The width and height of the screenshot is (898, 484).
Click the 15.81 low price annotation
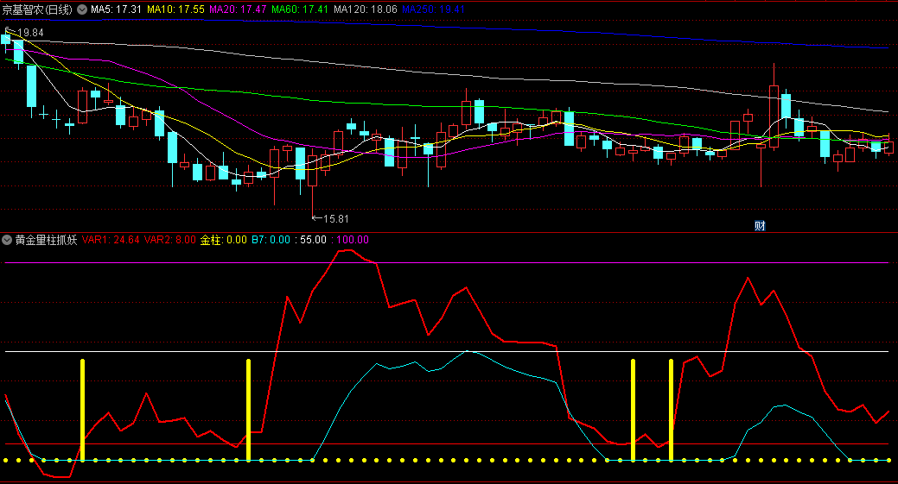[x=336, y=219]
